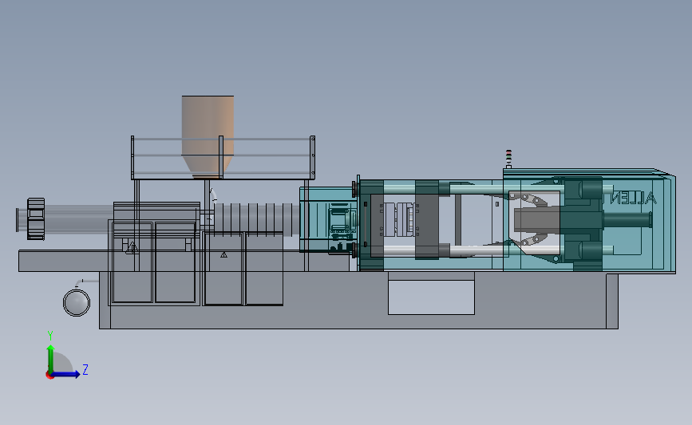Select the hopper platform guard railing
This screenshot has width=692, height=425.
click(223, 157)
